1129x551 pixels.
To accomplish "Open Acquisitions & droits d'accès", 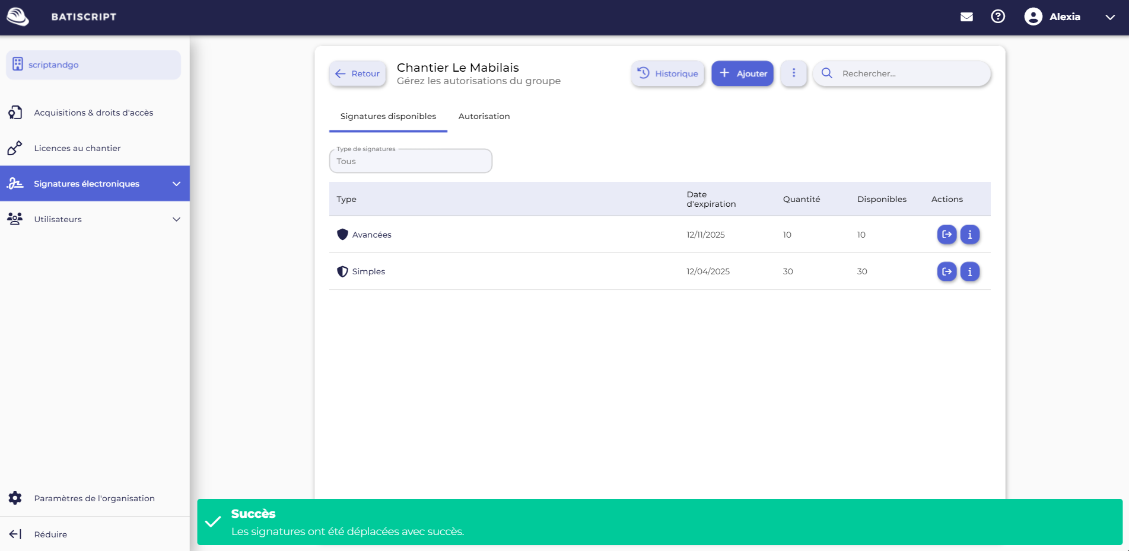I will [x=94, y=113].
